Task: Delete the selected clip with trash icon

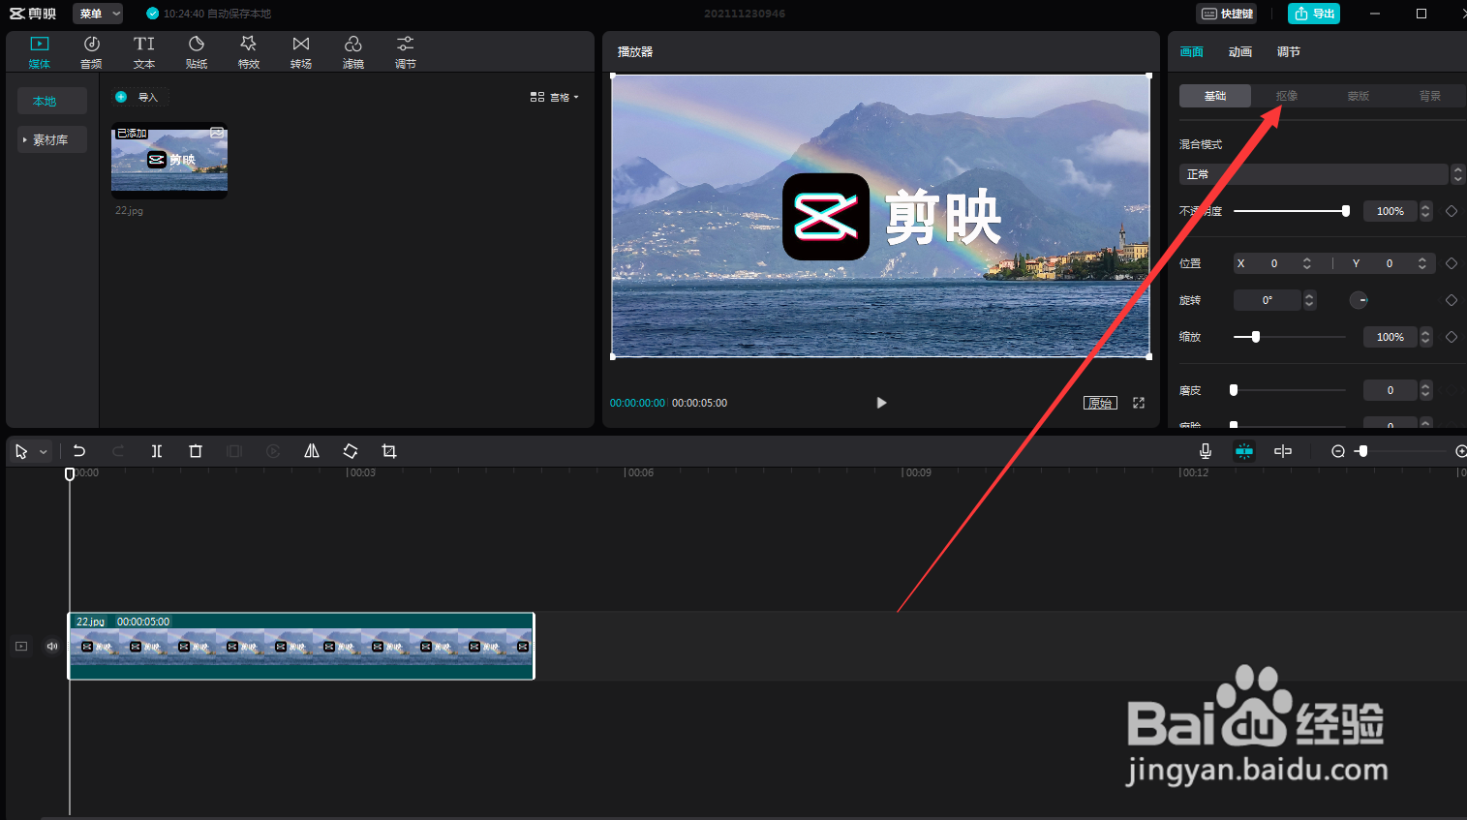Action: (x=196, y=451)
